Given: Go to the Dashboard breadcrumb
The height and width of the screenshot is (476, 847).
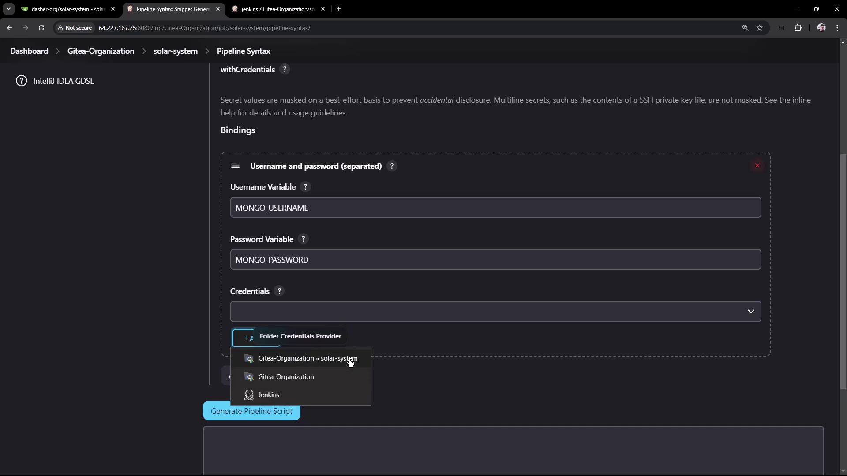Looking at the screenshot, I should (29, 51).
